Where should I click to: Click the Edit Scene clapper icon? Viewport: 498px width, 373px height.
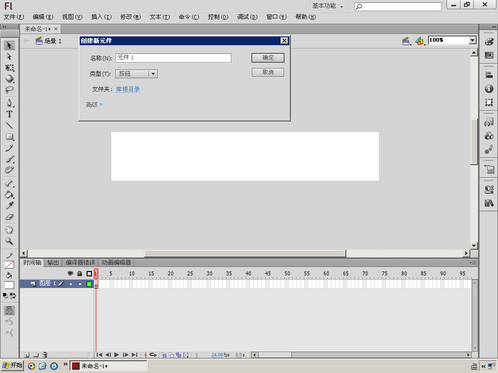(406, 41)
